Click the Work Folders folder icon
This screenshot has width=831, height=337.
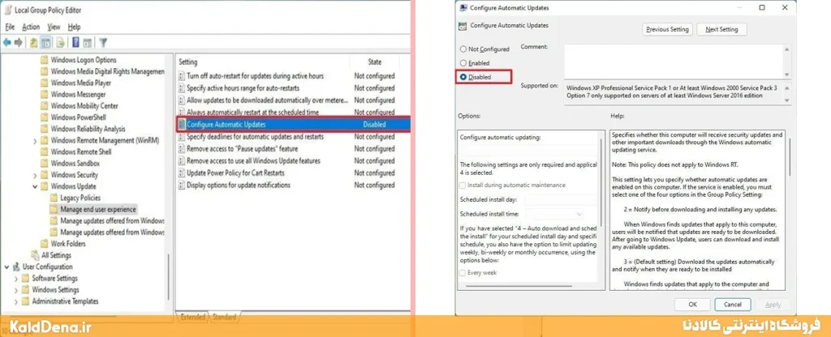click(45, 243)
